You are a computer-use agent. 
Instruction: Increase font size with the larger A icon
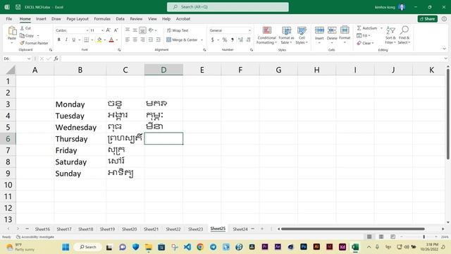coord(108,30)
